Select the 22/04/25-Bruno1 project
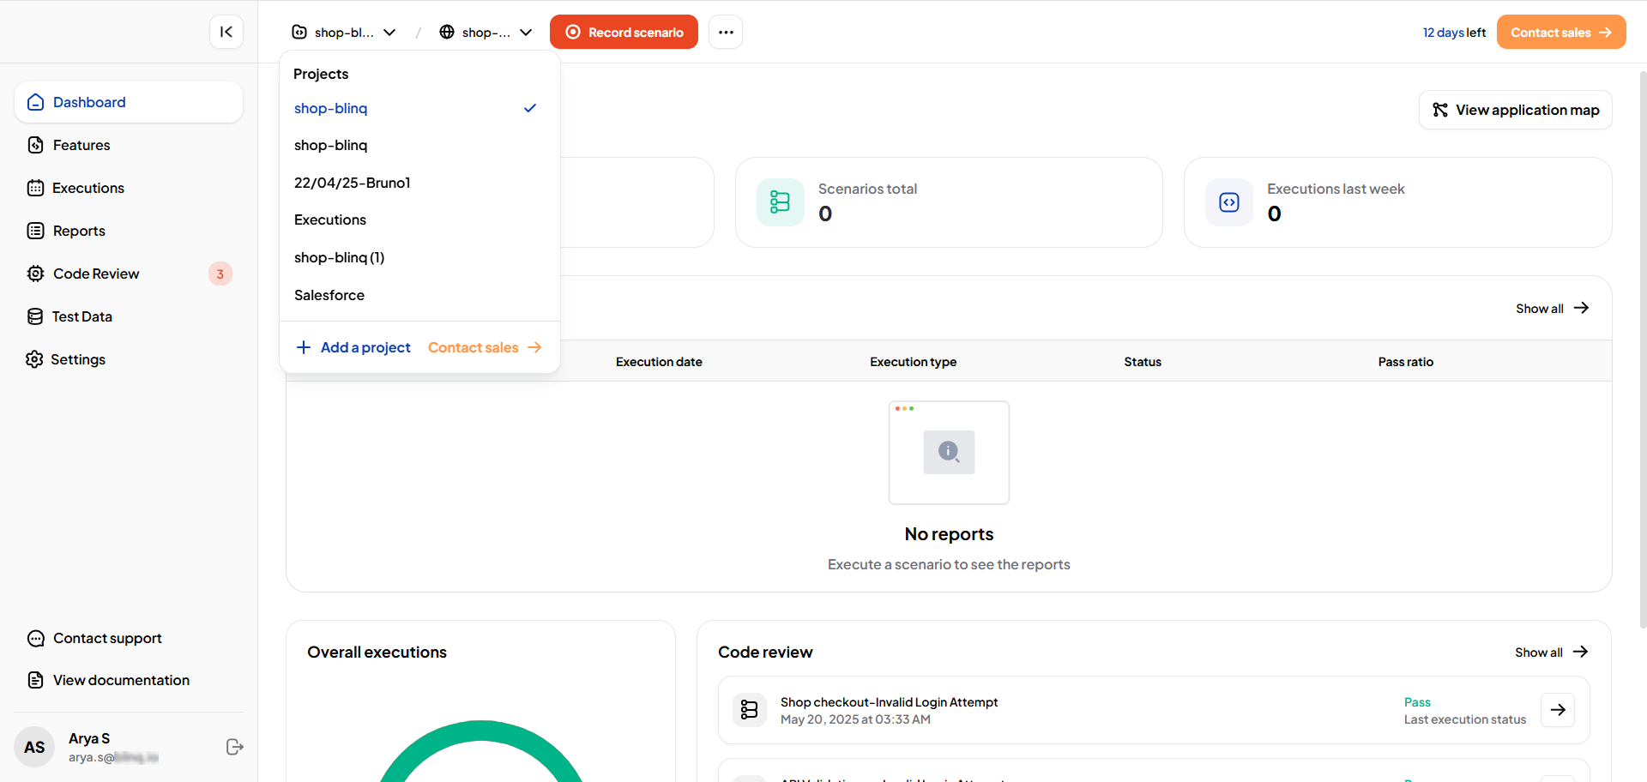 (353, 183)
